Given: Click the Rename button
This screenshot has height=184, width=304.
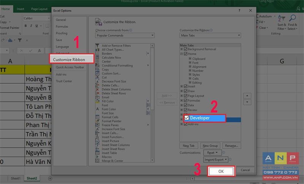Looking at the screenshot, I should pos(231,146).
